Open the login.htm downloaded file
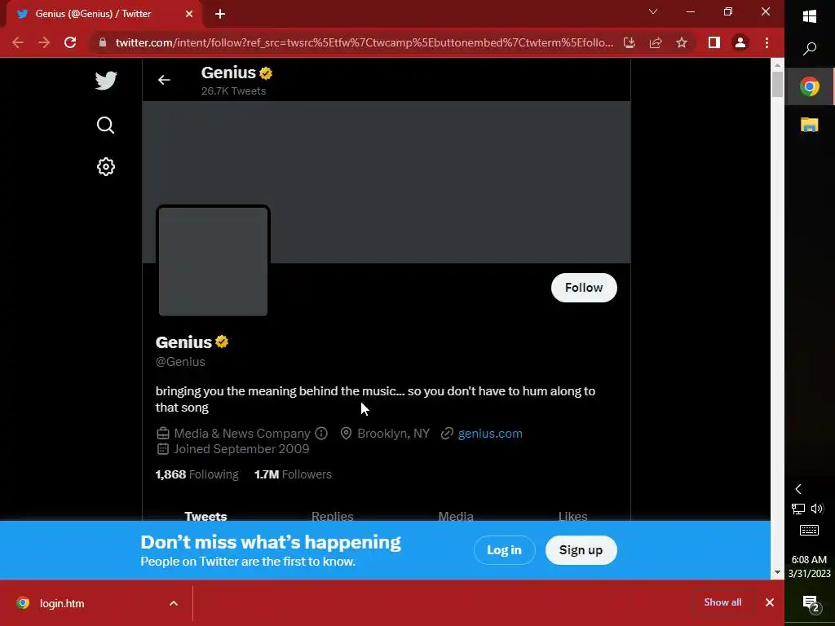 point(62,603)
